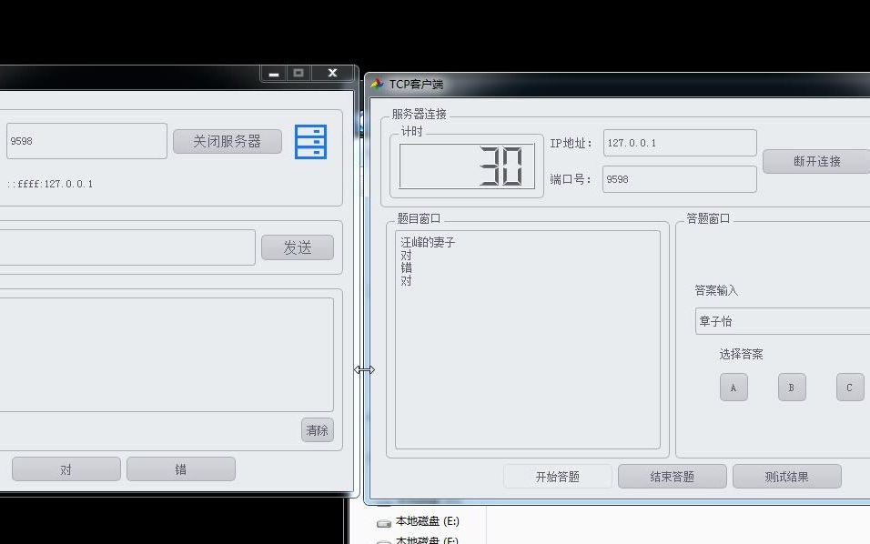Viewport: 870px width, 544px height.
Task: Click the 错 answer button
Action: (180, 468)
